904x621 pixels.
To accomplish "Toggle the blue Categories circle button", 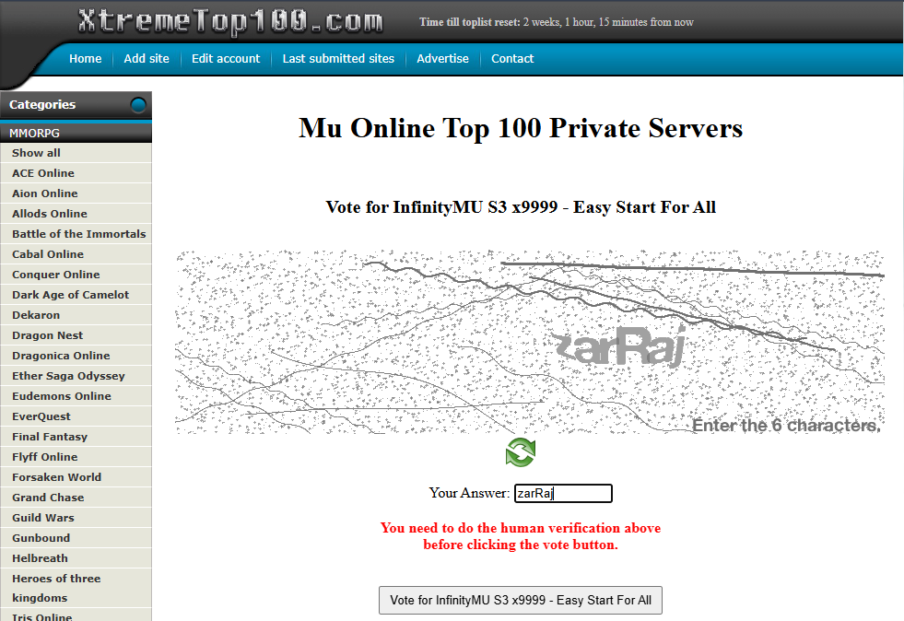I will tap(138, 105).
